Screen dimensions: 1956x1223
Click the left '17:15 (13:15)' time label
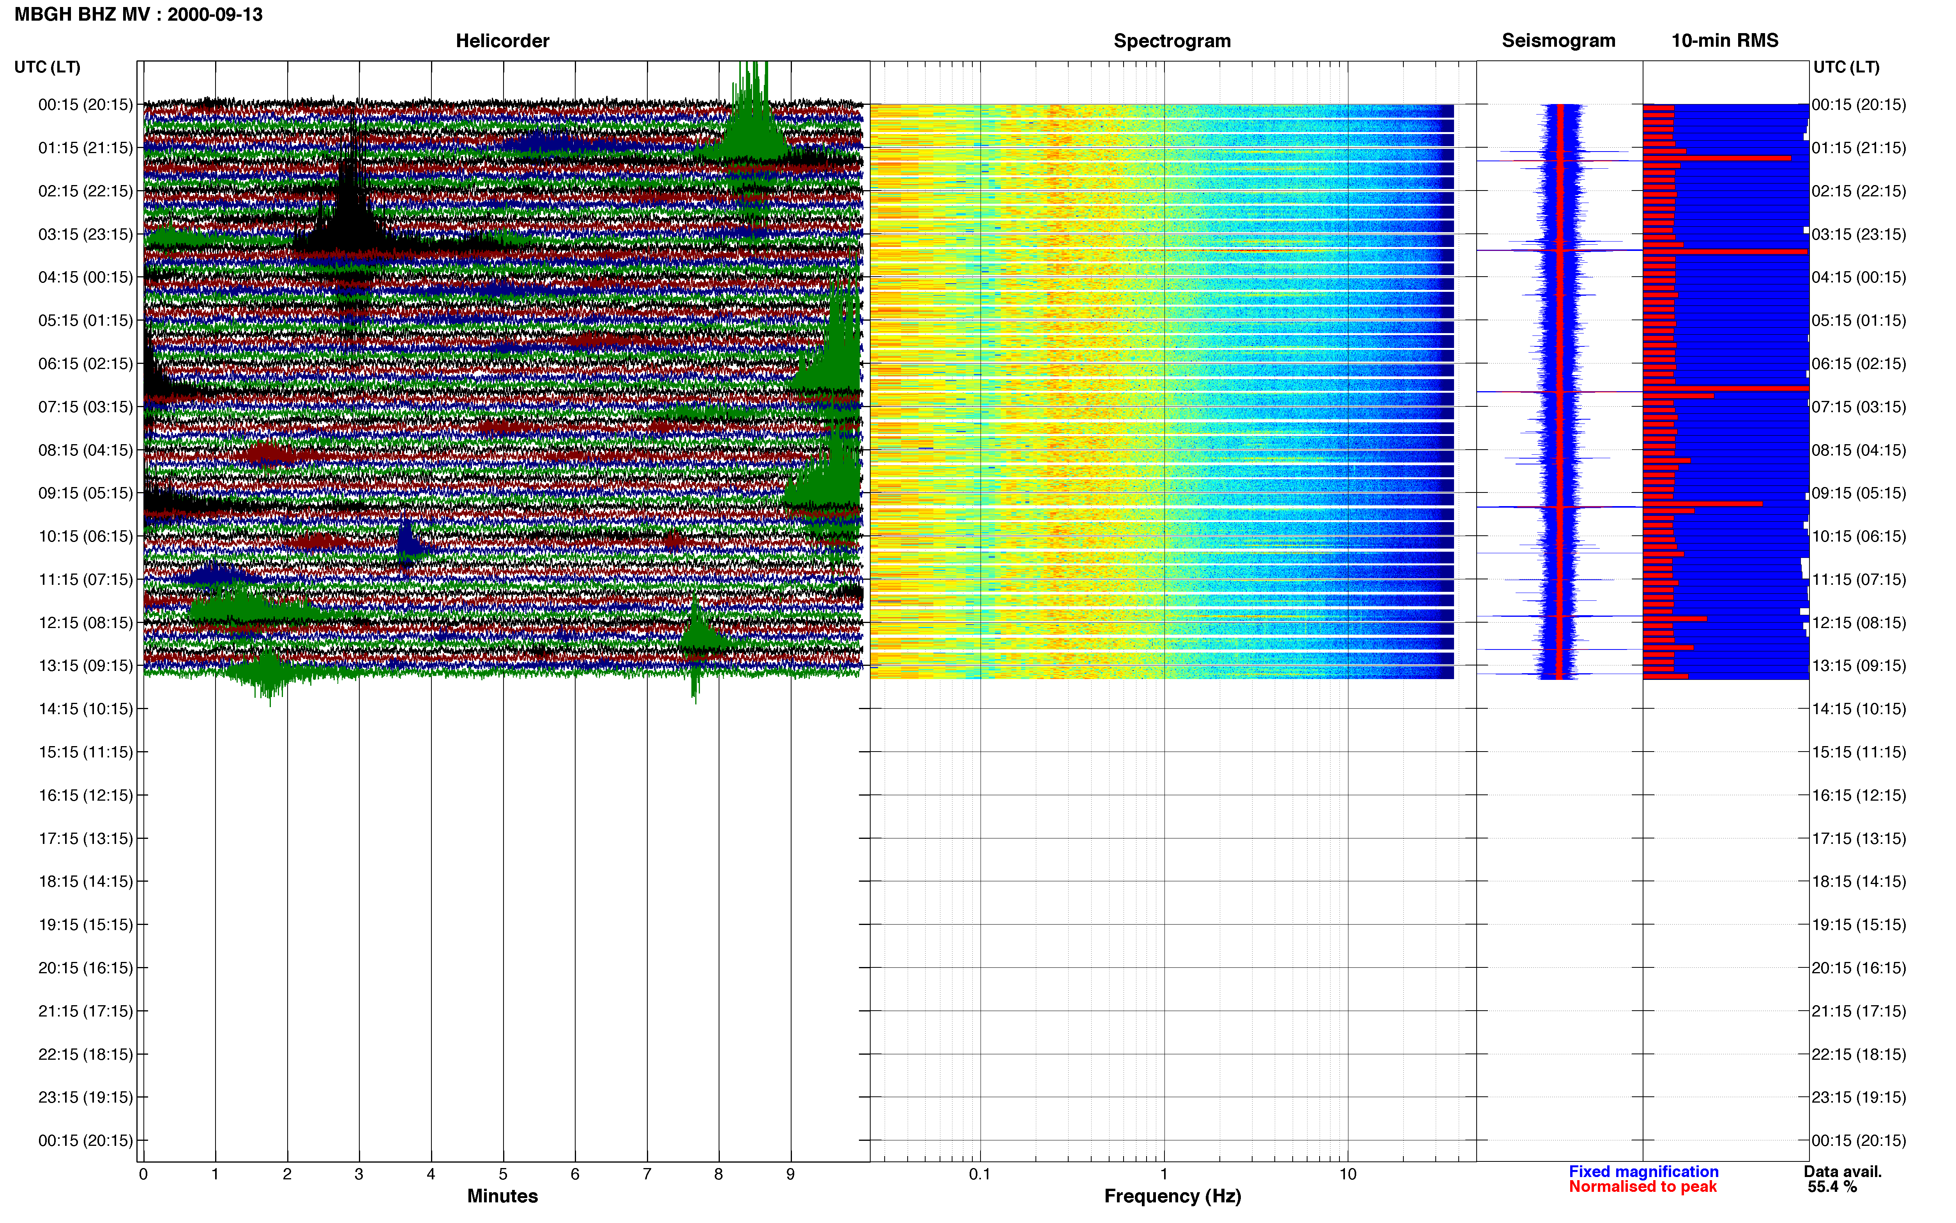(x=86, y=839)
